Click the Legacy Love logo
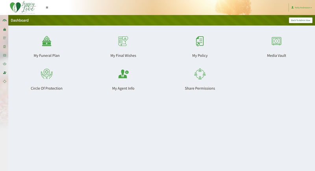The width and height of the screenshot is (315, 171). [23, 7]
